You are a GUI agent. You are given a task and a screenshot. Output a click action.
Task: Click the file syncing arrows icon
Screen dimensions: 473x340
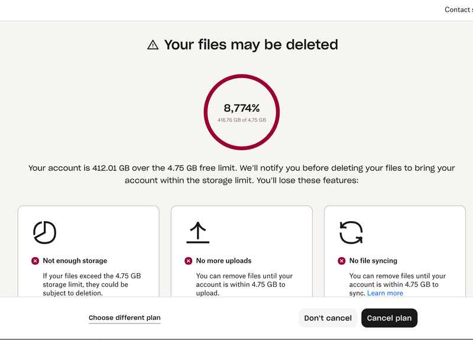point(351,232)
